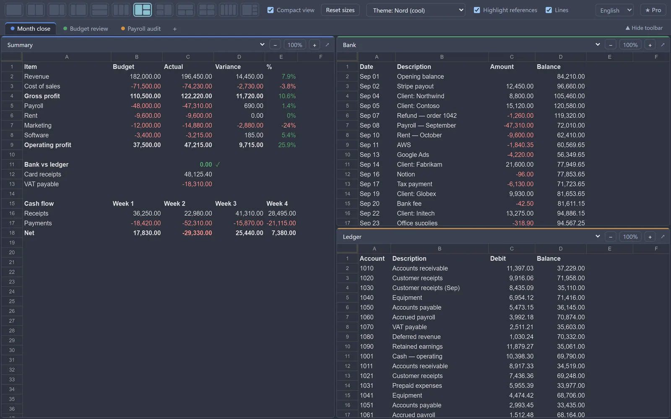Click the active one-left two-right layout icon
671x419 pixels.
143,10
